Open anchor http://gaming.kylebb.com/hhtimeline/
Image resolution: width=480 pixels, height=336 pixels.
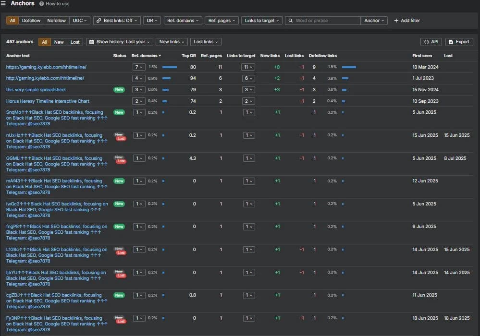[x=45, y=78]
